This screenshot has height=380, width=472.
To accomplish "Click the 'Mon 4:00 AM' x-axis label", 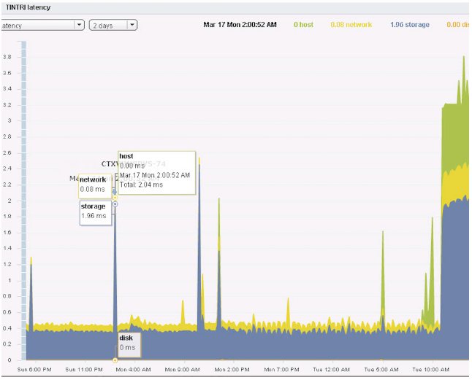I will point(134,370).
